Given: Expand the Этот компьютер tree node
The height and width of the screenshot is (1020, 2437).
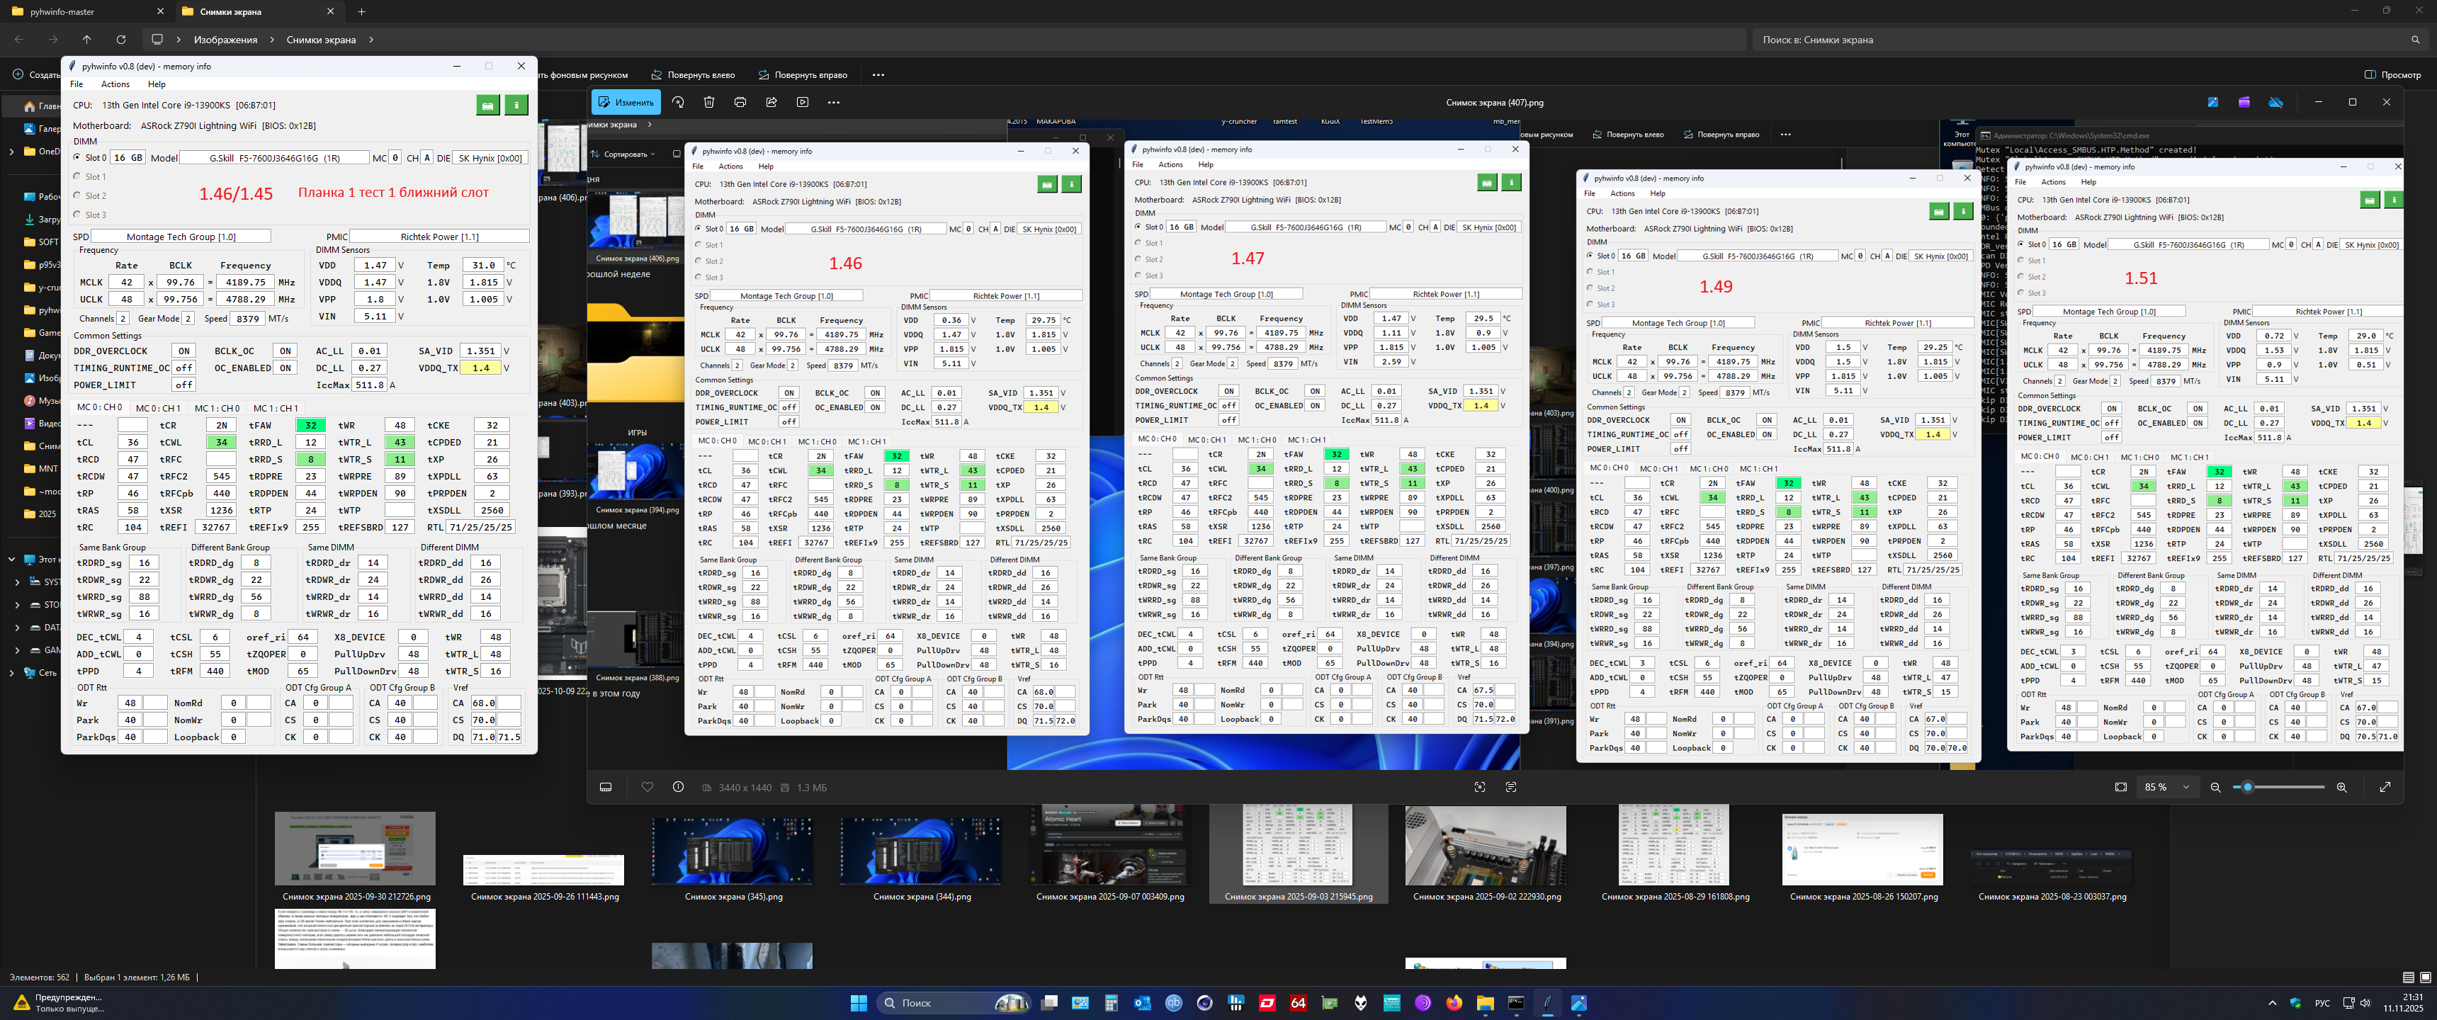Looking at the screenshot, I should point(11,559).
